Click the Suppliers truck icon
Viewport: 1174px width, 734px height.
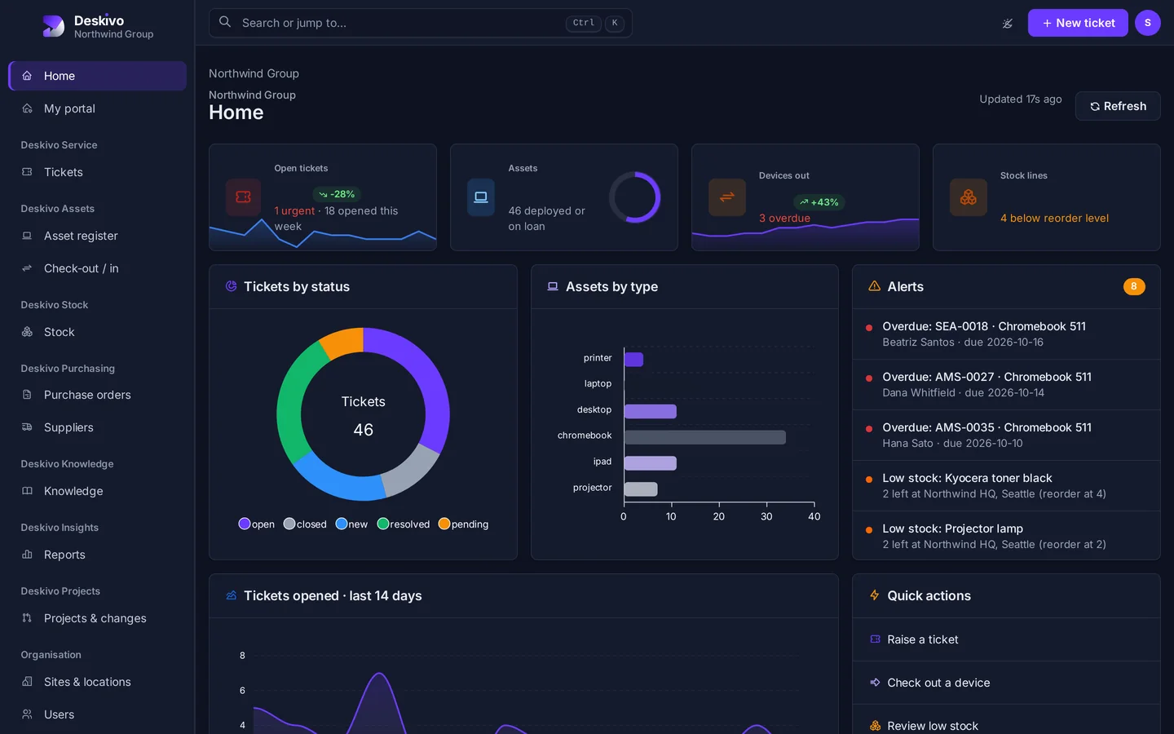[x=27, y=427]
